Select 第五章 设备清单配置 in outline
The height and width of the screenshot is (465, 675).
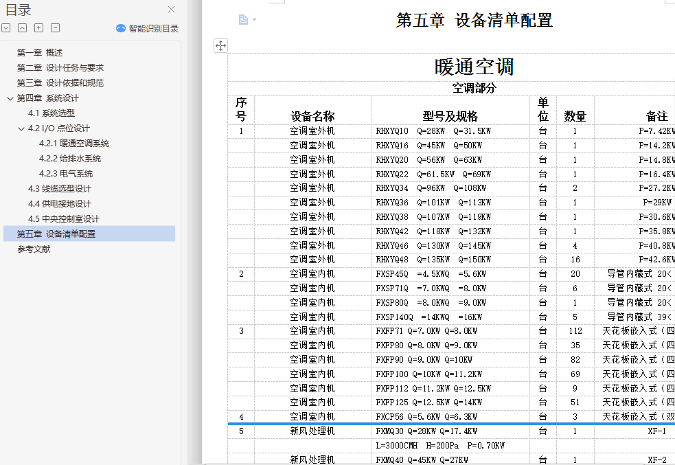pos(89,234)
